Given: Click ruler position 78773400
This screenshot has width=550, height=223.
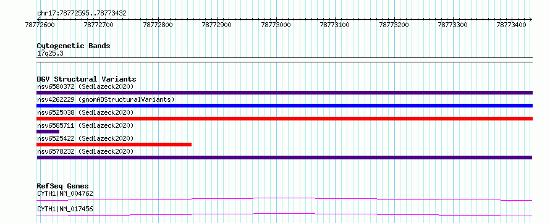Looking at the screenshot, I should (x=512, y=25).
